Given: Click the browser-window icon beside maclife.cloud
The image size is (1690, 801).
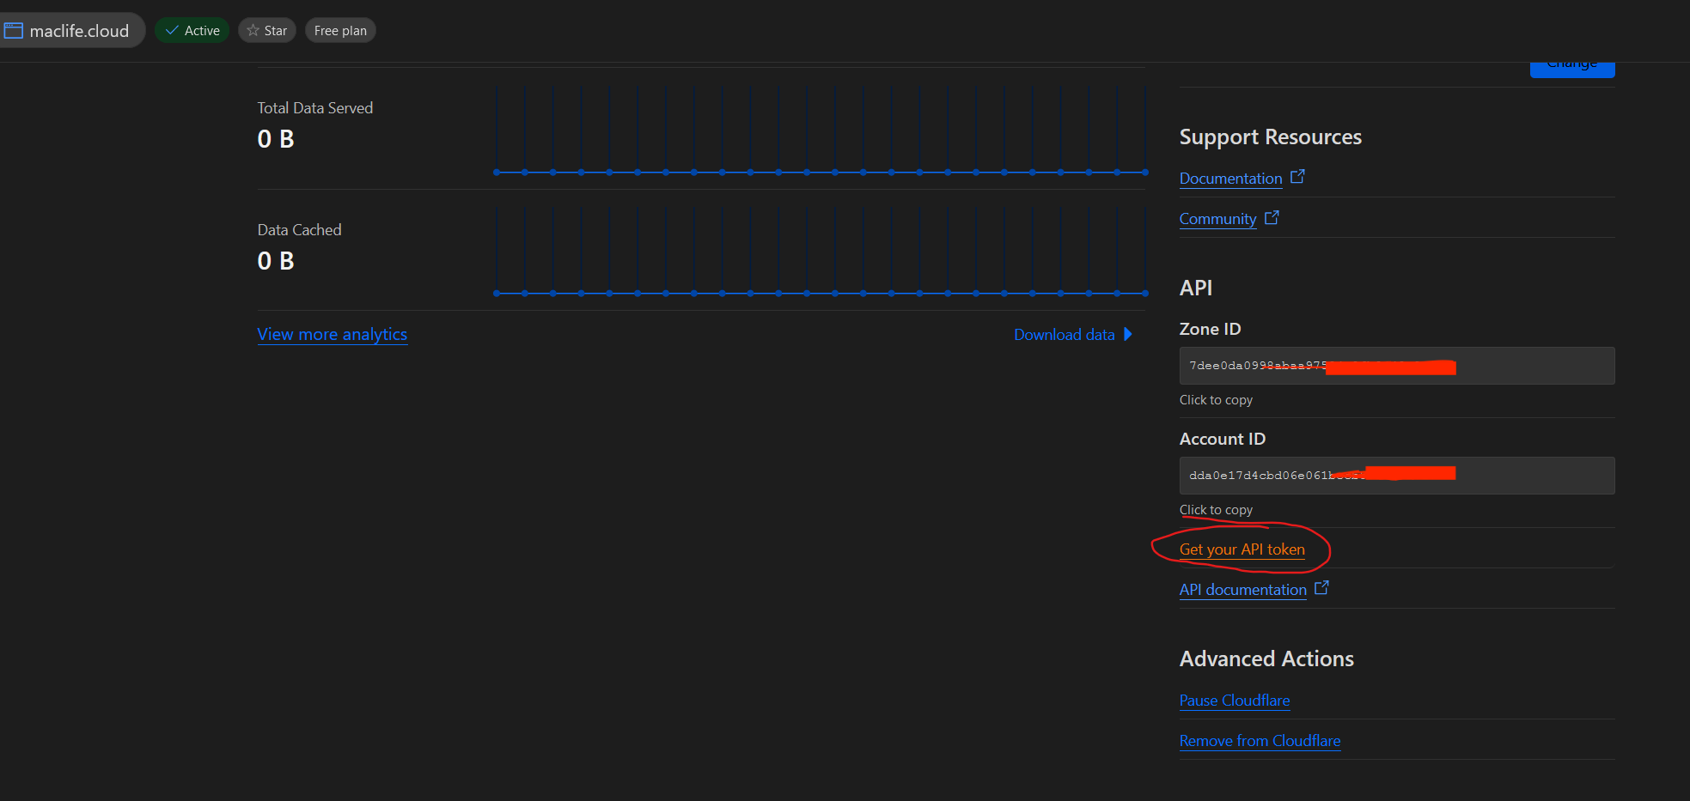Looking at the screenshot, I should point(14,30).
